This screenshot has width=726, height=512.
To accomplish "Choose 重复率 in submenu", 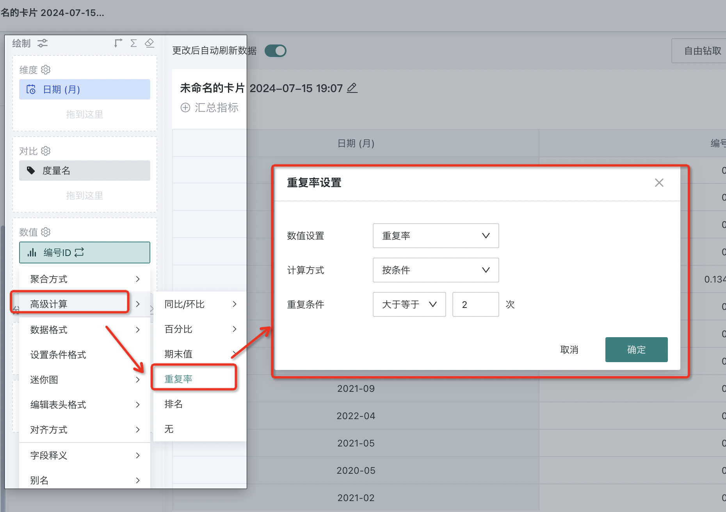I will 200,379.
